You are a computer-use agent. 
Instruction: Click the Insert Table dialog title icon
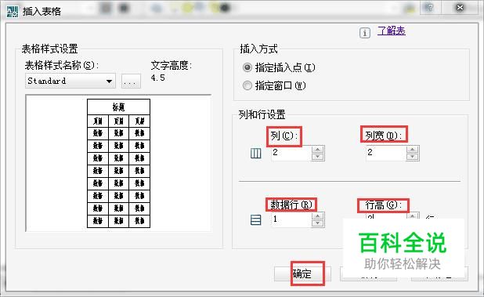pyautogui.click(x=13, y=12)
